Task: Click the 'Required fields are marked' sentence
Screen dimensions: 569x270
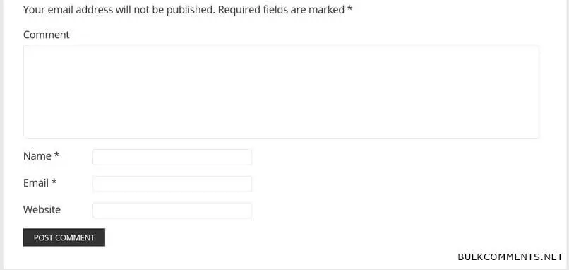Action: pos(281,10)
